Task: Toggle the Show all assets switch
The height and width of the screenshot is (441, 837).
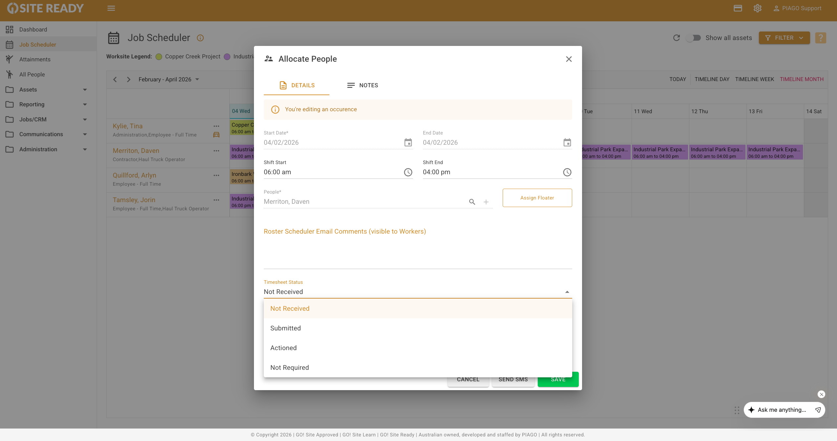Action: [x=694, y=38]
